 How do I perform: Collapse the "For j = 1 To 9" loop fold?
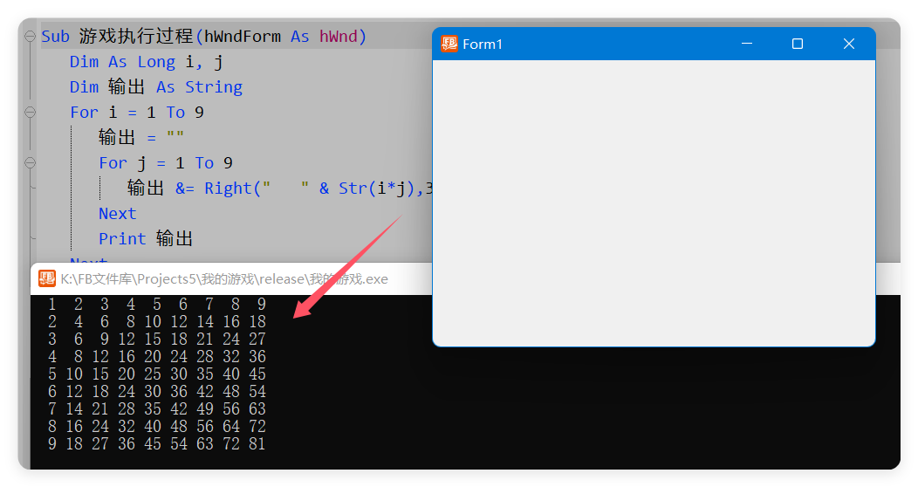[30, 163]
